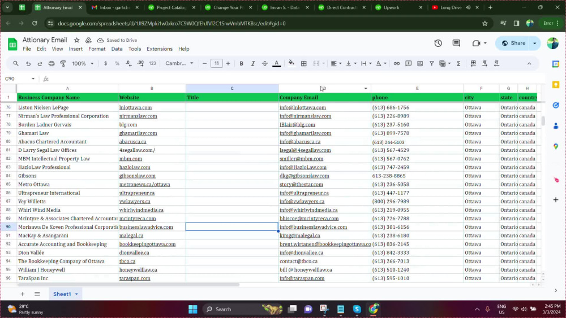566x318 pixels.
Task: Open the File menu
Action: 27,49
